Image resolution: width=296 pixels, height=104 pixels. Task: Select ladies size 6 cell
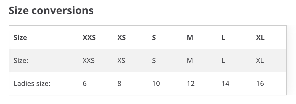point(85,84)
